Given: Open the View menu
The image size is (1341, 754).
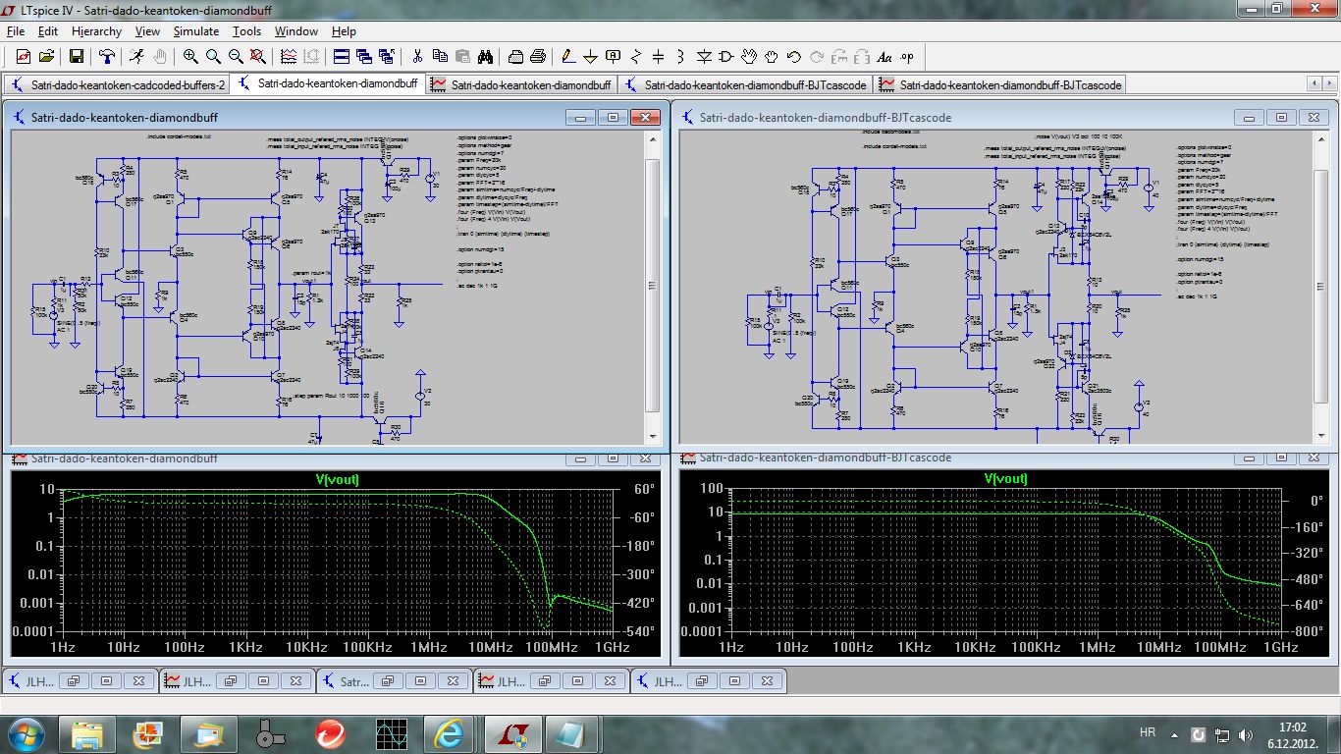Looking at the screenshot, I should pyautogui.click(x=147, y=31).
